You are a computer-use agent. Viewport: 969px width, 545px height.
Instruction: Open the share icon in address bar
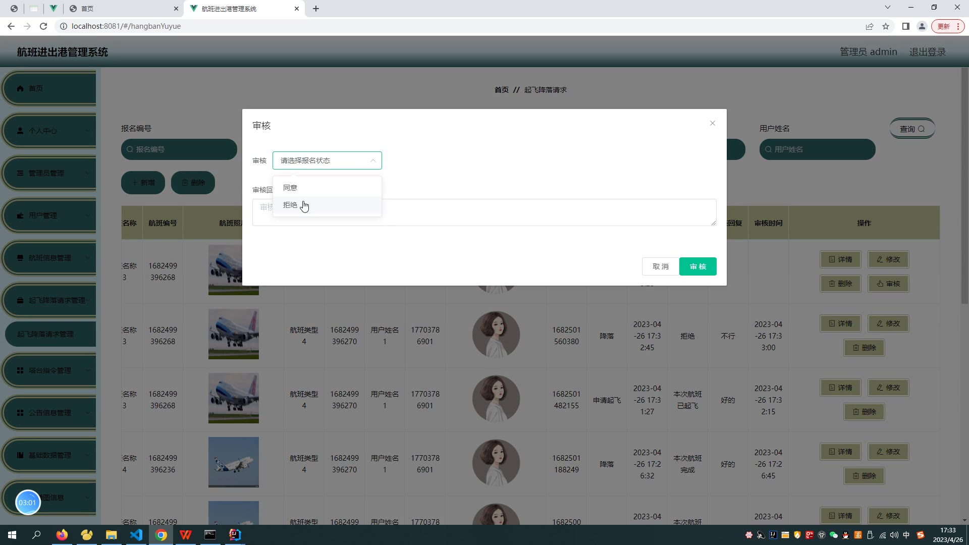tap(870, 26)
